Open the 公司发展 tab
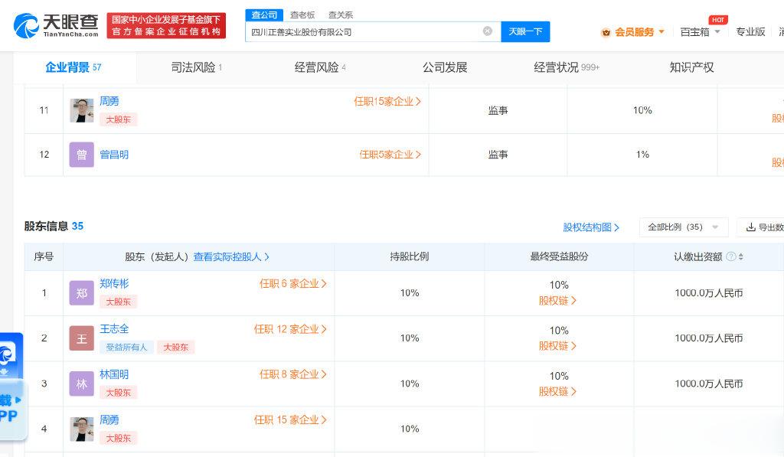 (445, 67)
